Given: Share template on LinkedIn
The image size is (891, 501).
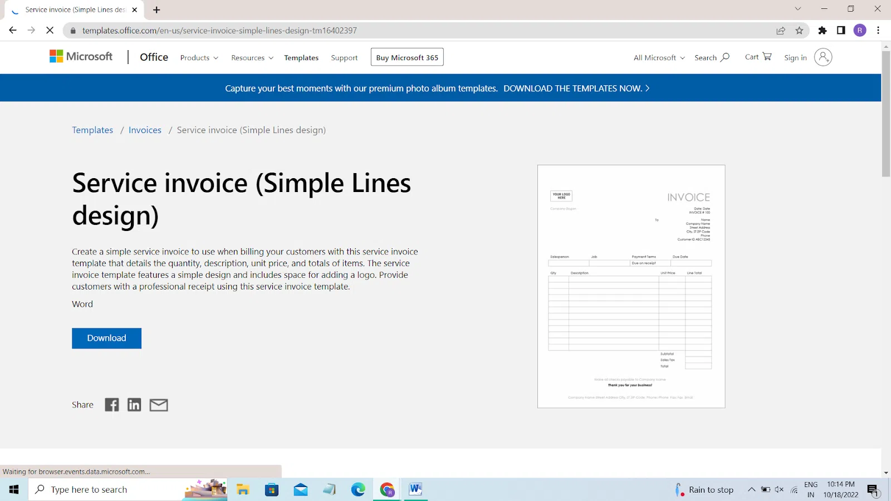Looking at the screenshot, I should tap(134, 405).
